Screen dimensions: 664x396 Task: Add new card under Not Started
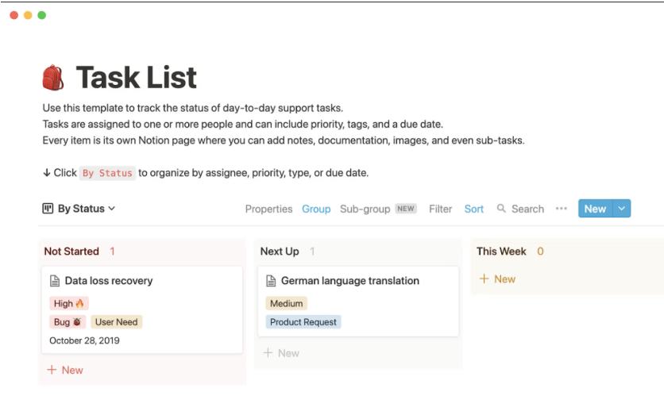point(65,370)
